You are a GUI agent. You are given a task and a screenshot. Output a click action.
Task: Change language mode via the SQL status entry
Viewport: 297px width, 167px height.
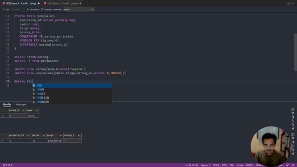(x=232, y=165)
